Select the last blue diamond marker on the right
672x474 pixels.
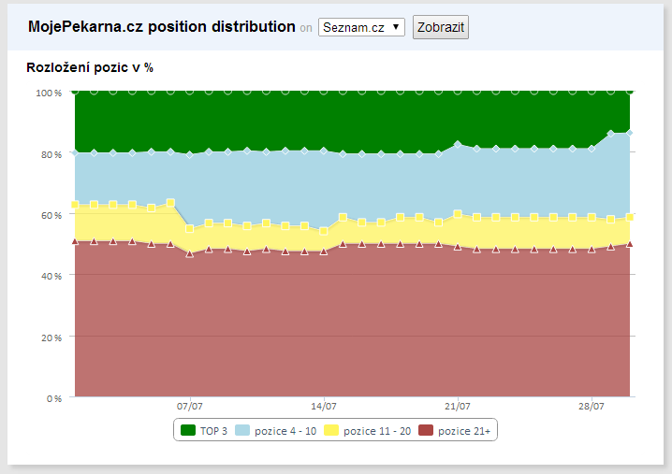[x=630, y=133]
